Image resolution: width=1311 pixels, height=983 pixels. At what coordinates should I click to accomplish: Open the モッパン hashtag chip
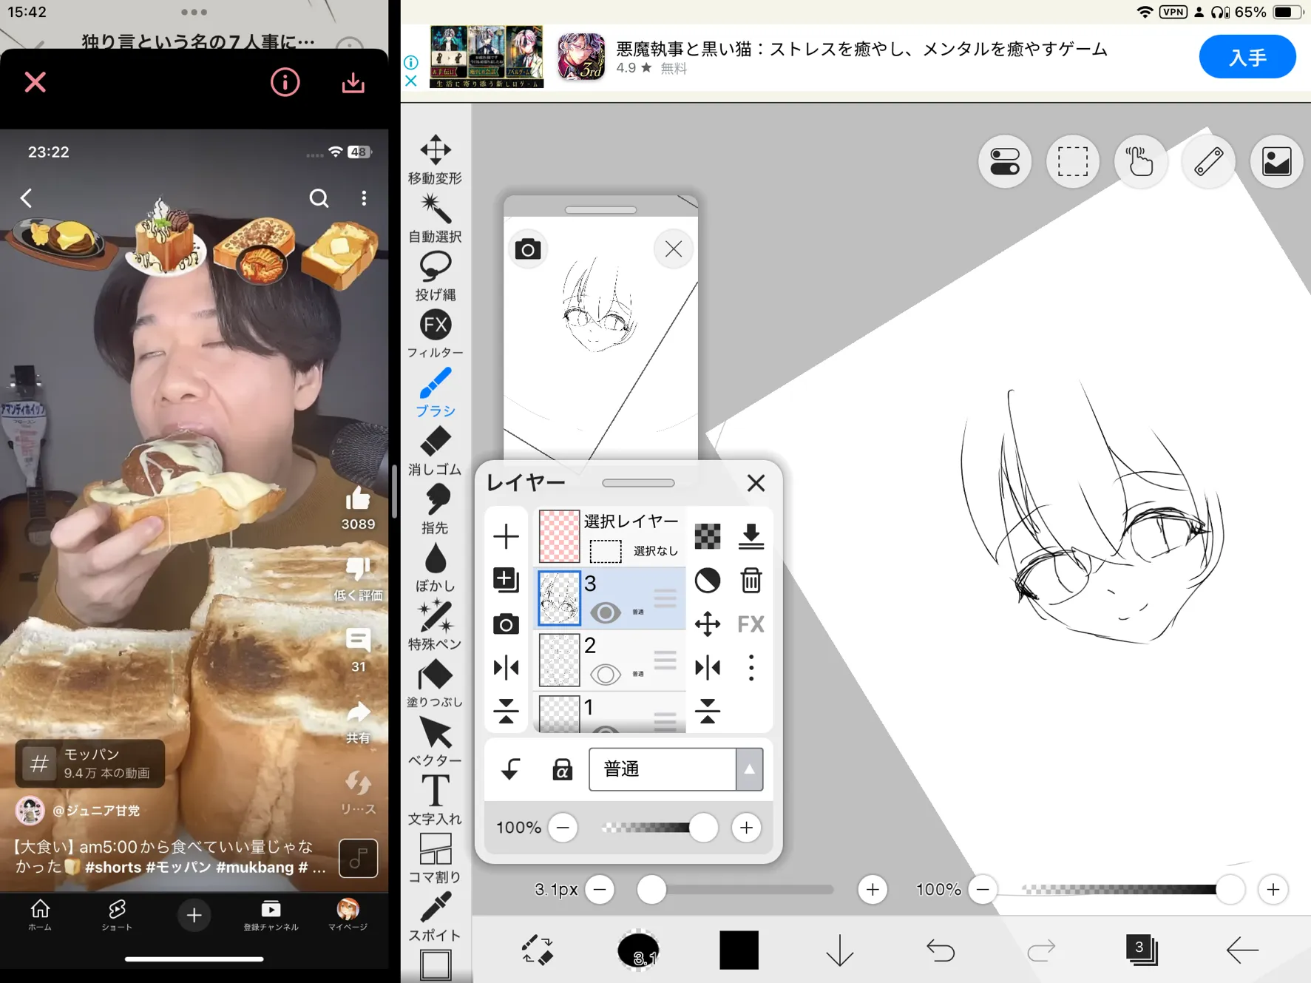tap(90, 763)
